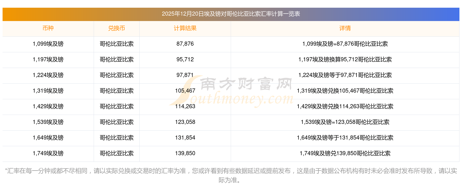The width and height of the screenshot is (462, 188).
Task: Click detail text 1,224埃及镑等于97,871哥伦比亚比索
Action: 345,75
